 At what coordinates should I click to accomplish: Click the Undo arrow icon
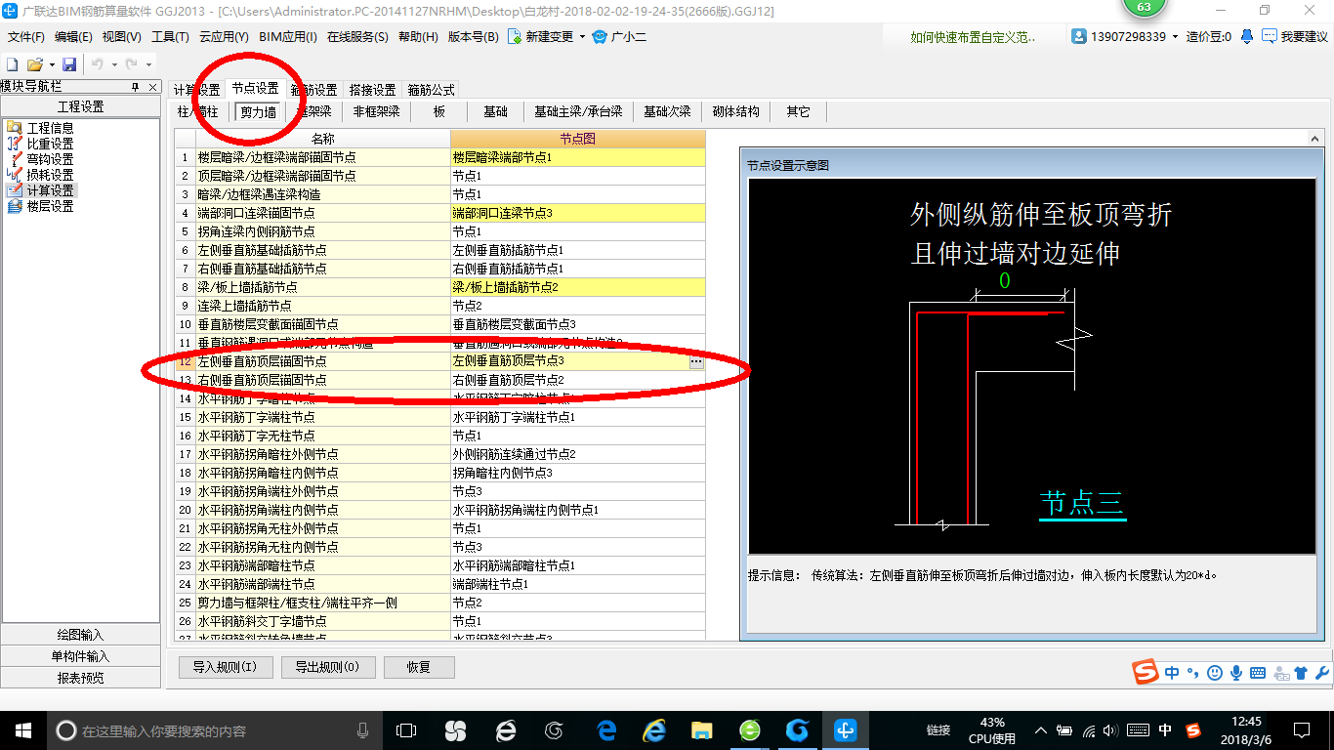(x=97, y=64)
